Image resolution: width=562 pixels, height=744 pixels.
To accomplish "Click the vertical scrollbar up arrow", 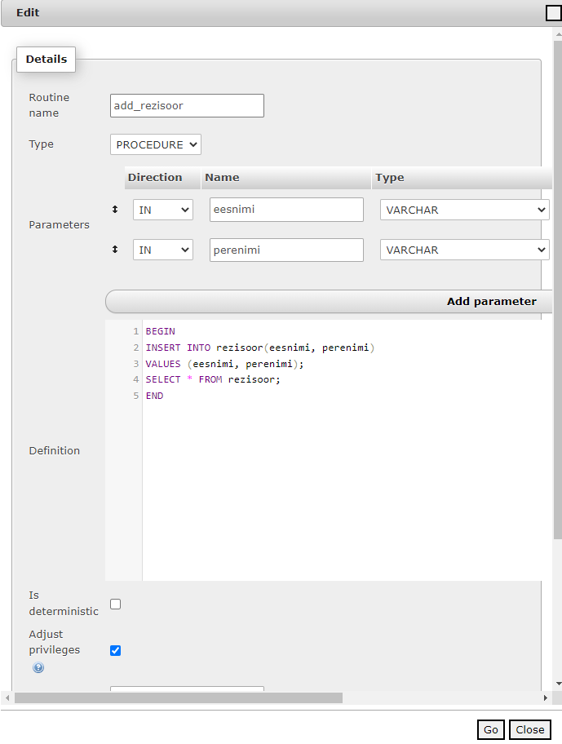I will click(558, 34).
